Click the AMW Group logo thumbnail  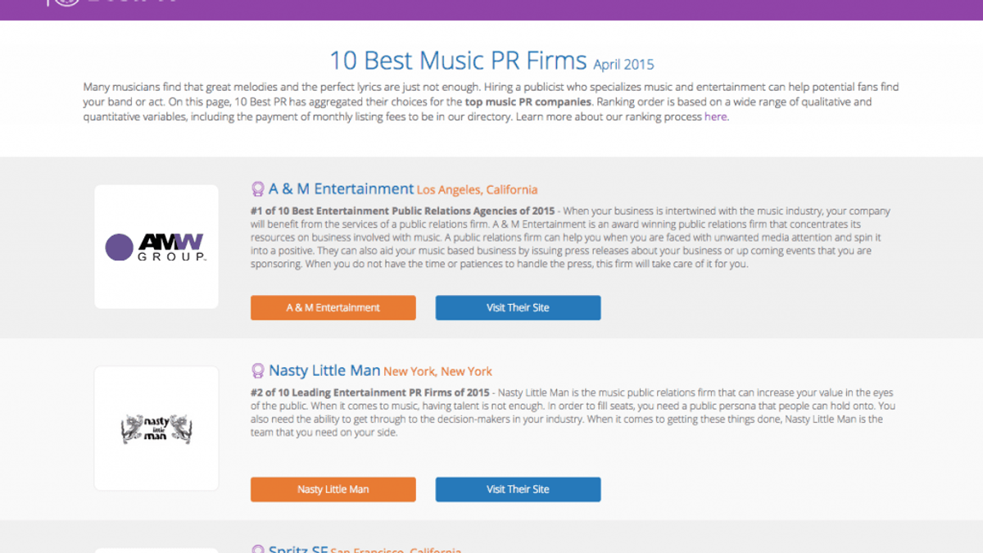(156, 247)
